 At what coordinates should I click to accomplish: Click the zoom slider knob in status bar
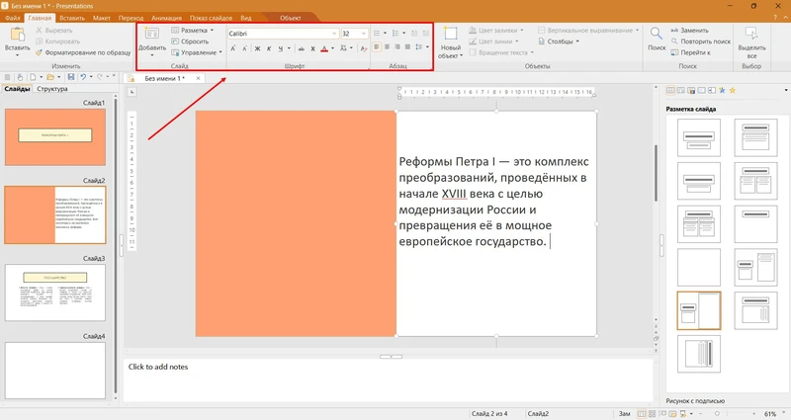point(717,414)
